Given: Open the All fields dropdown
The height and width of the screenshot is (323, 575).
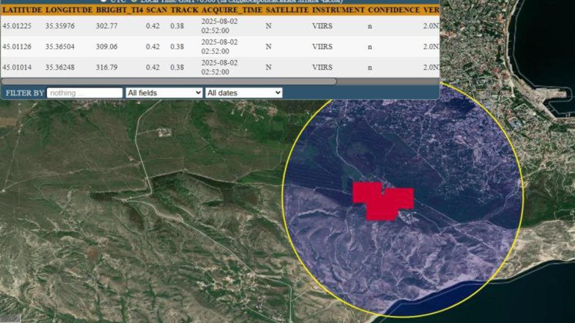Looking at the screenshot, I should click(x=164, y=93).
